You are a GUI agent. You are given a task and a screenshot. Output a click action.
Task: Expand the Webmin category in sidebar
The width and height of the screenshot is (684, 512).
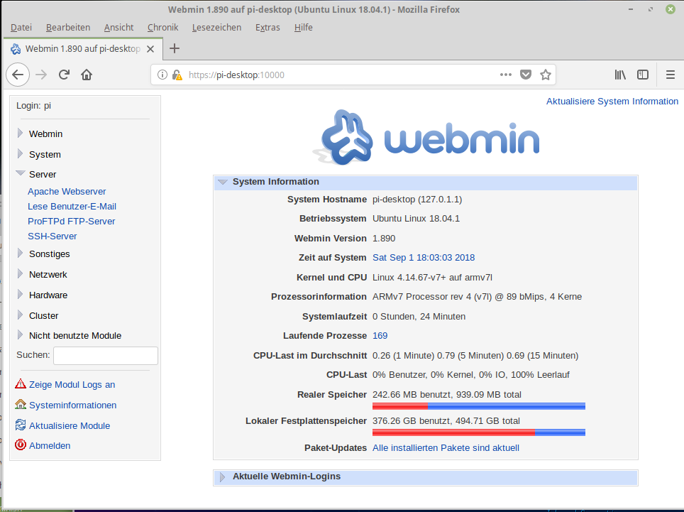point(45,134)
